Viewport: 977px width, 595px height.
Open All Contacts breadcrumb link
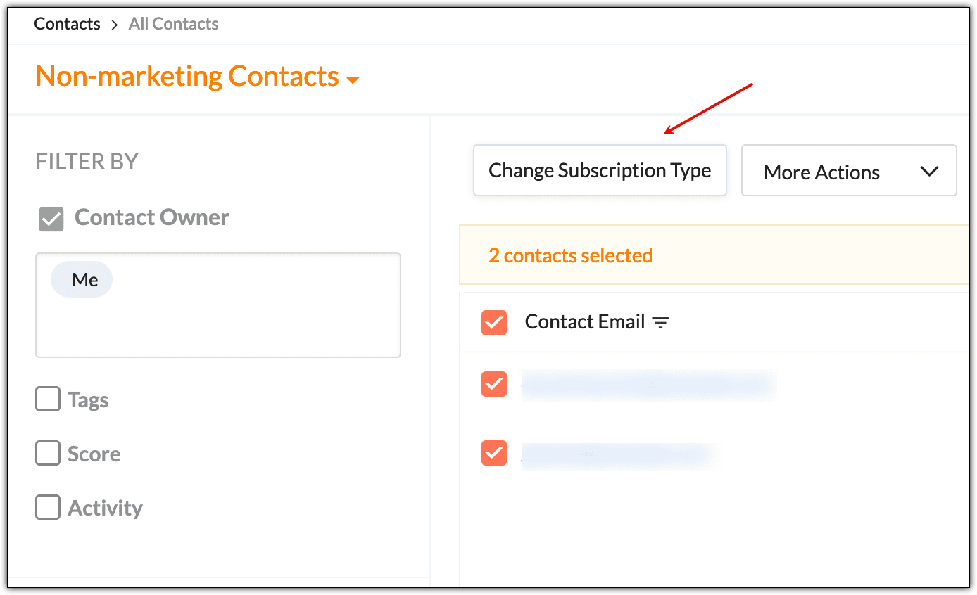[173, 24]
